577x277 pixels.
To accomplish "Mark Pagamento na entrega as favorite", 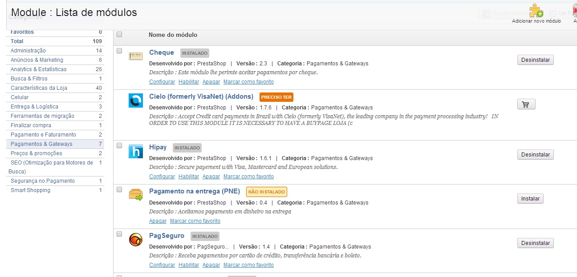I will (195, 221).
